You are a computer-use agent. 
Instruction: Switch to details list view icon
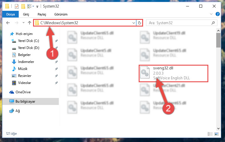point(210,134)
